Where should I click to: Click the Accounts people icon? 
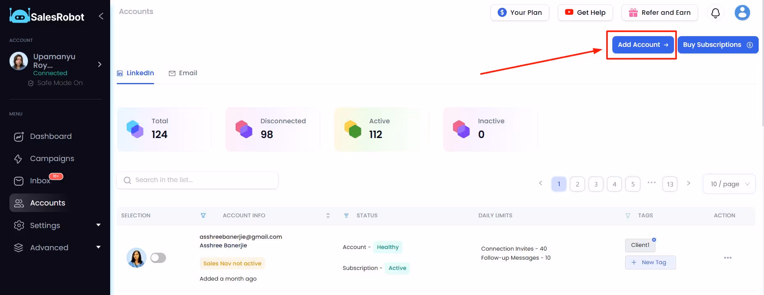19,203
